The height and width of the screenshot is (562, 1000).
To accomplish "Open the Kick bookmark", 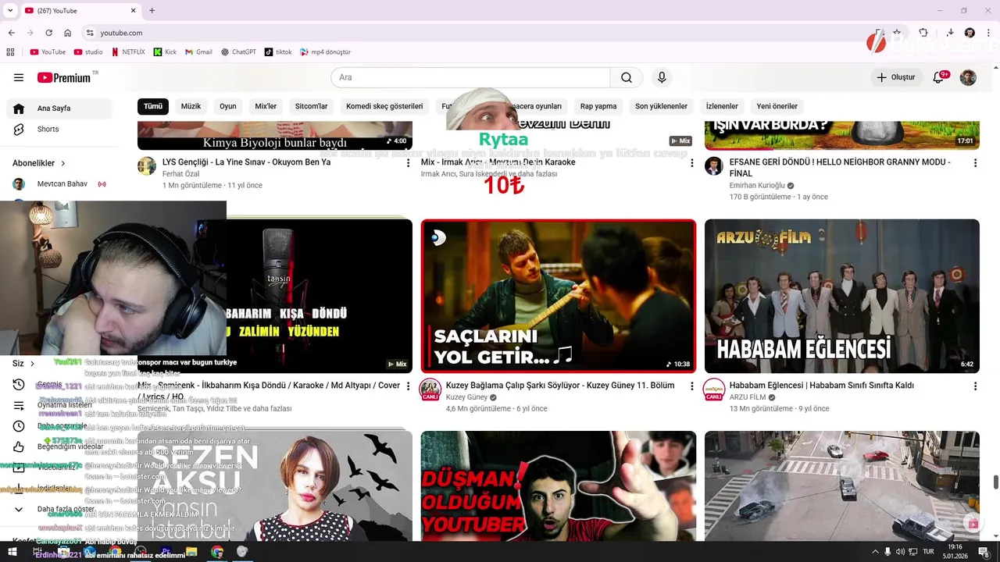I will (165, 52).
